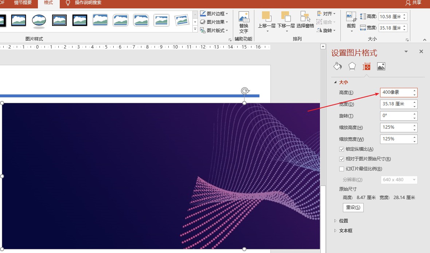The width and height of the screenshot is (430, 253).
Task: Click the Alt Text (替换文字) icon
Action: (243, 17)
